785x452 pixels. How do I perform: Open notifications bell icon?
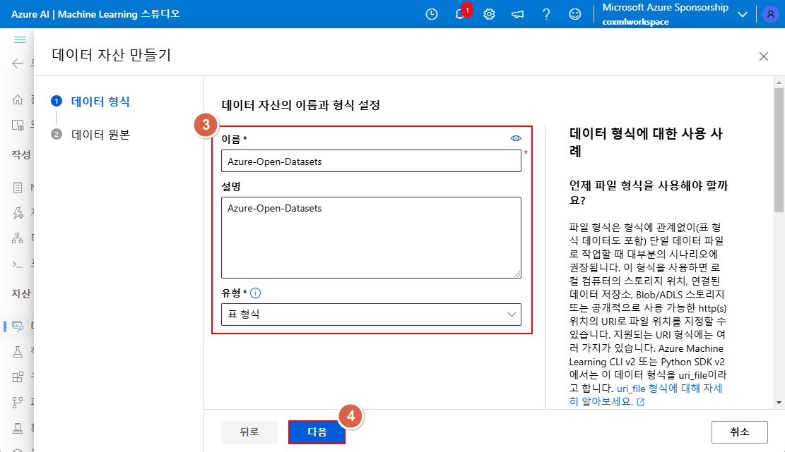tap(459, 14)
